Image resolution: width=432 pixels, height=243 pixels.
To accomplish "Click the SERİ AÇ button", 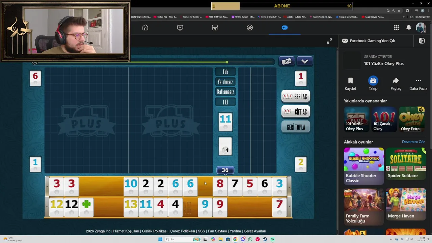I will click(296, 97).
